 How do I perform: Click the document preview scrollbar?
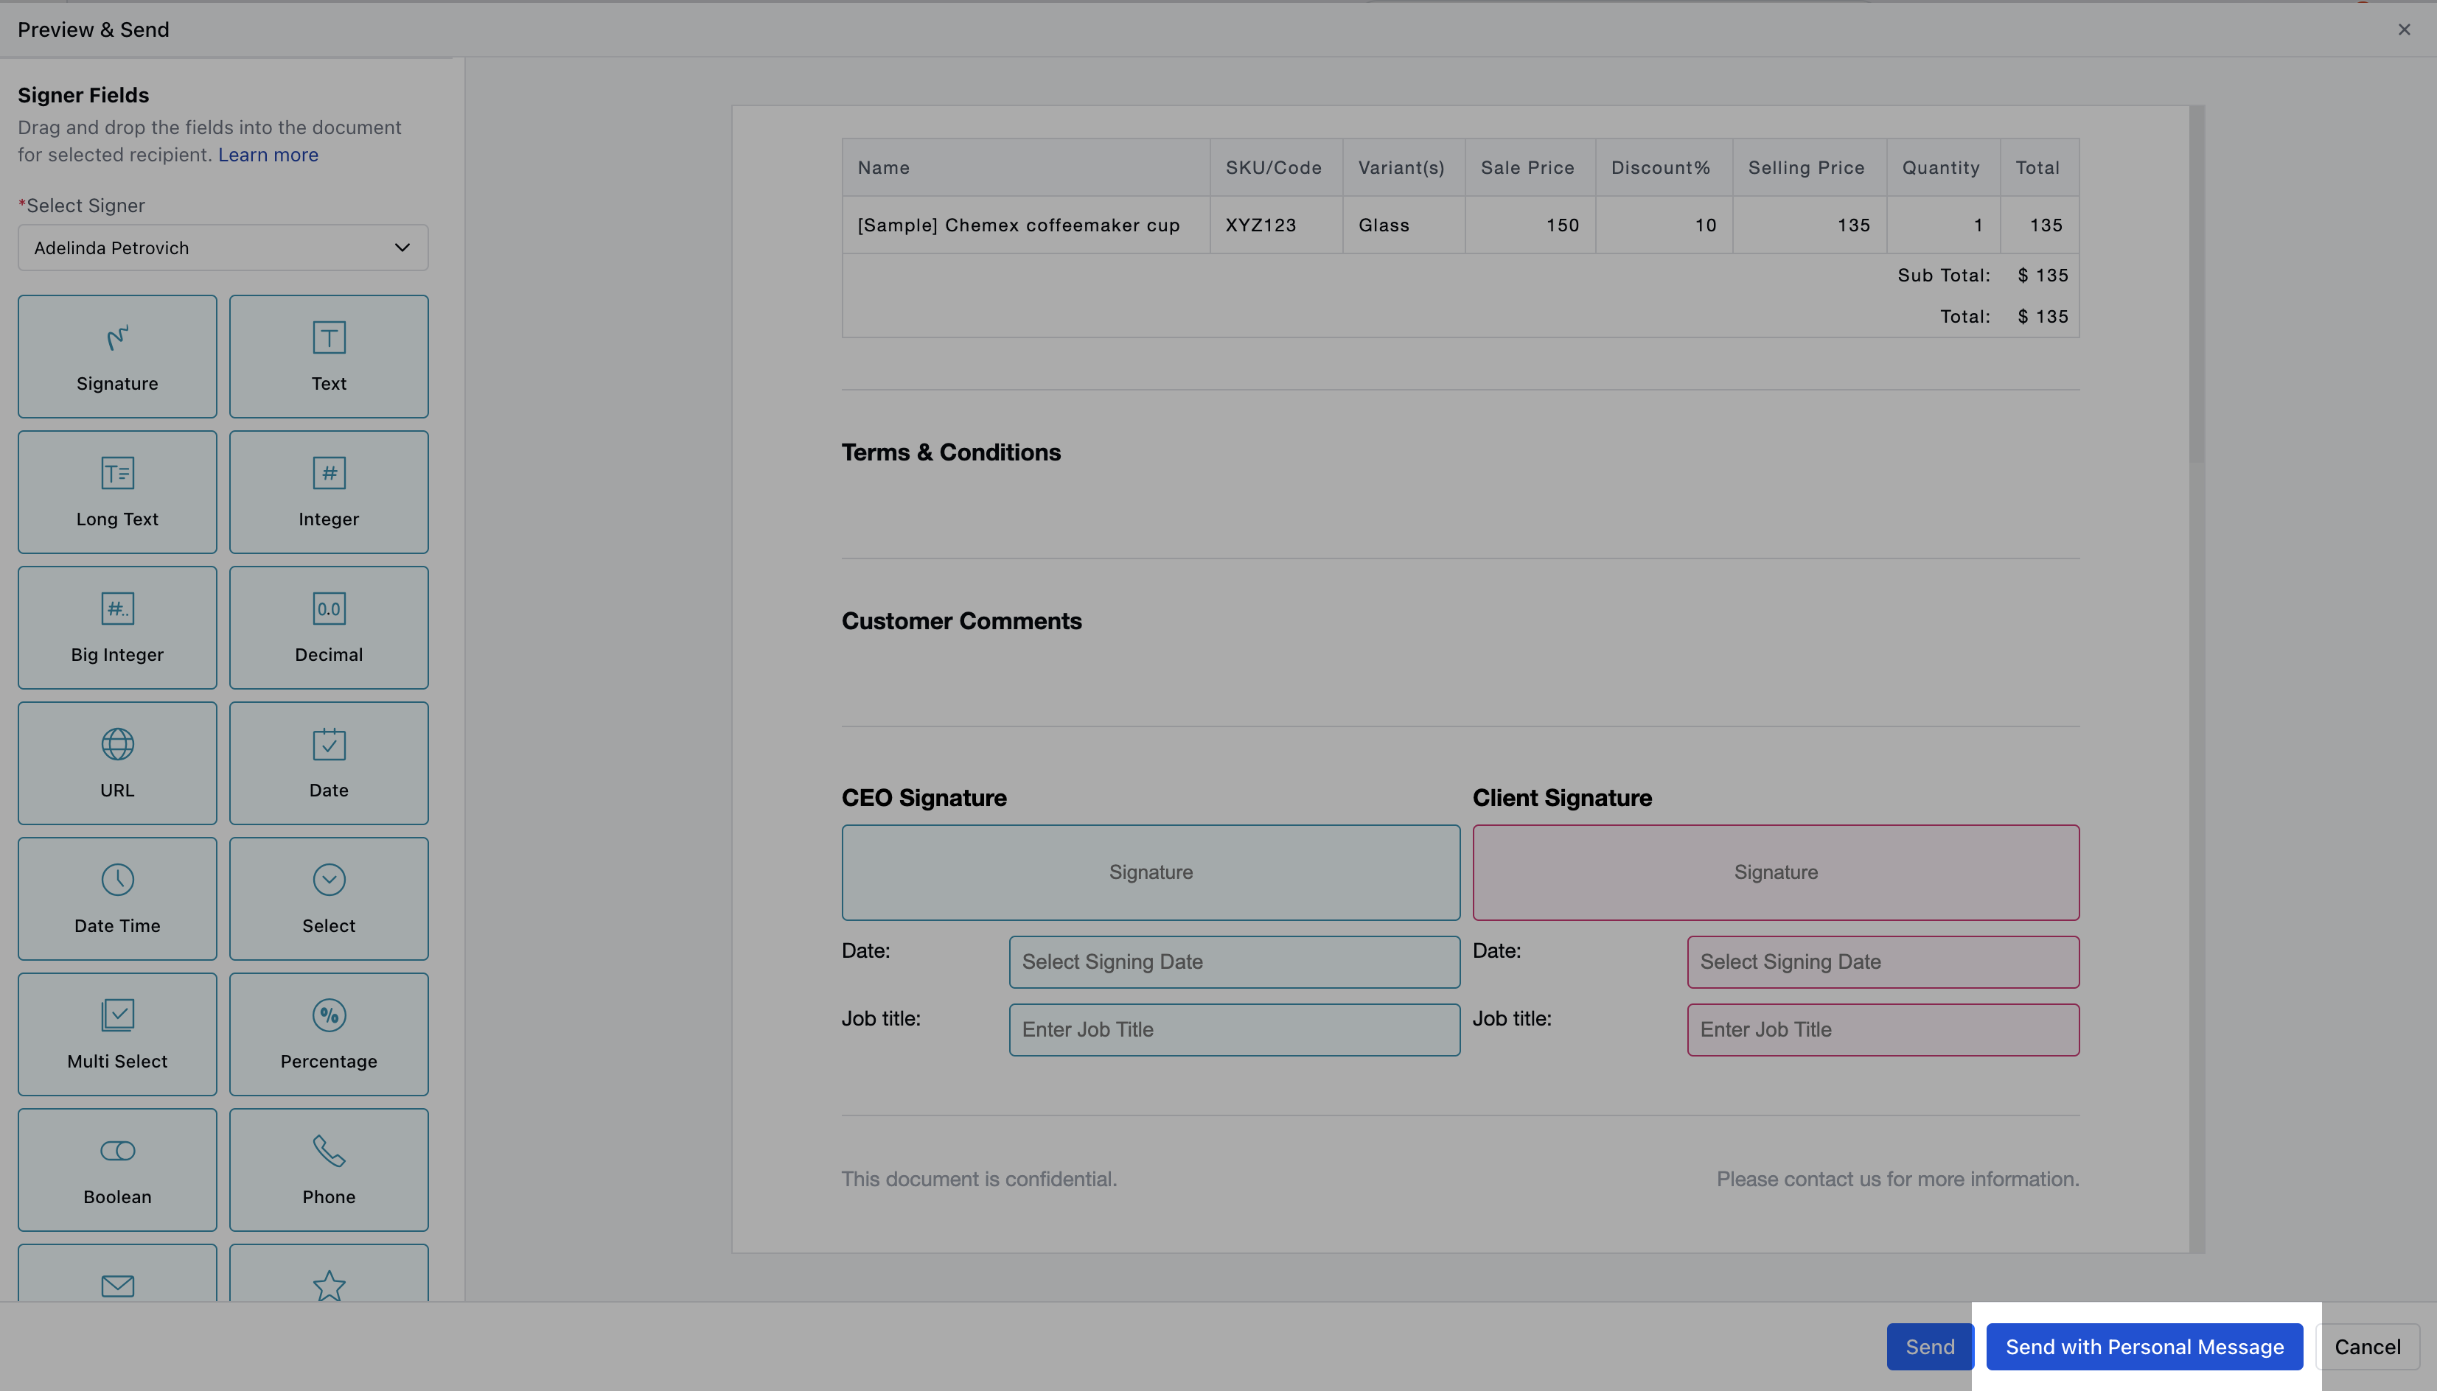pyautogui.click(x=2197, y=284)
